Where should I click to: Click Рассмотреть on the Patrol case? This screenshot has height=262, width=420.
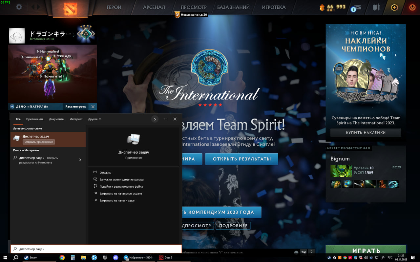point(75,107)
